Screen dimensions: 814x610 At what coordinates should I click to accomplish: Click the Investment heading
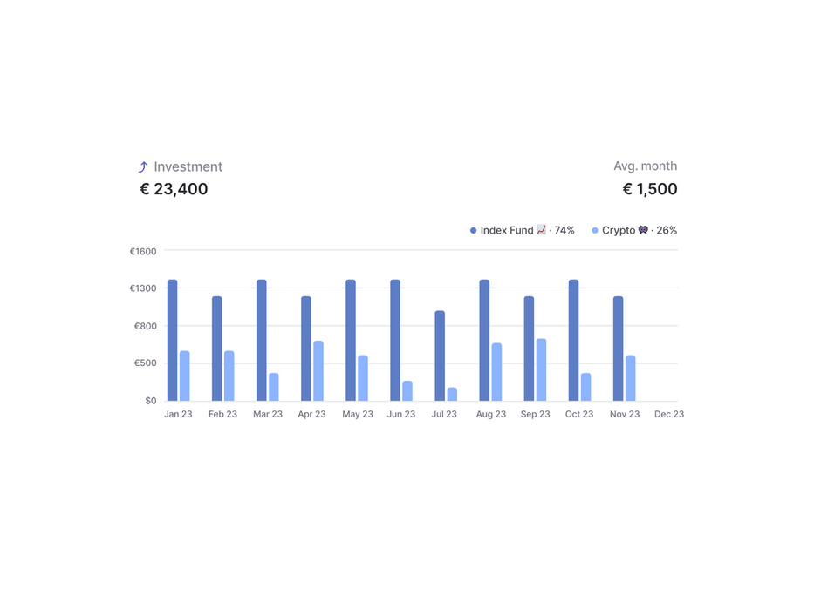coord(188,166)
